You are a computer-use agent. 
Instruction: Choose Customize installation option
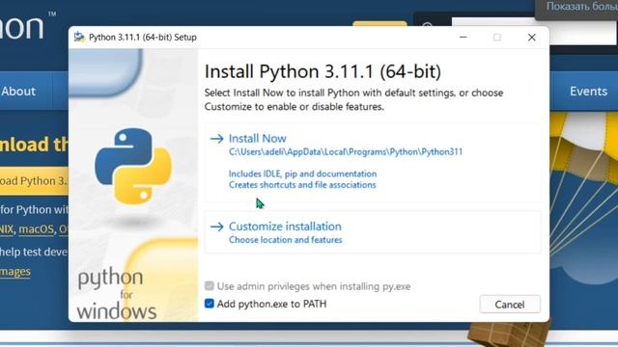click(373, 232)
